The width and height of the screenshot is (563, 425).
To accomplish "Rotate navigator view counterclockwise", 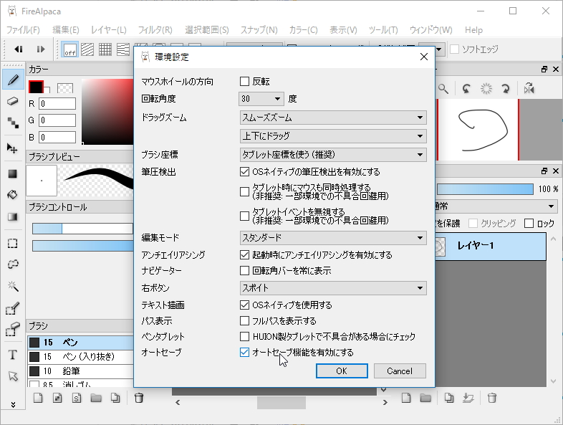I will pyautogui.click(x=466, y=89).
